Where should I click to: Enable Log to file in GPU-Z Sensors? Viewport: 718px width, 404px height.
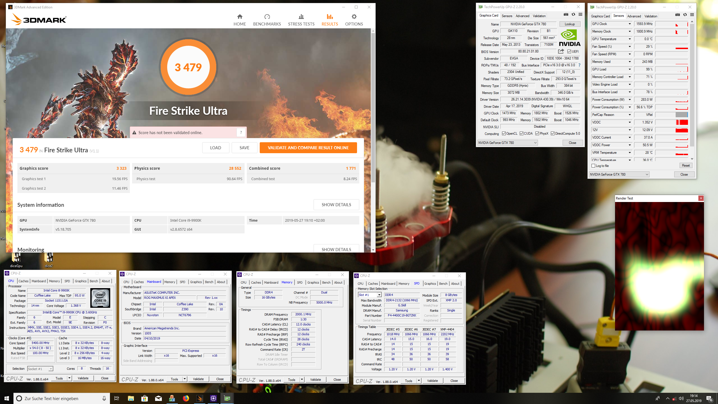[593, 166]
